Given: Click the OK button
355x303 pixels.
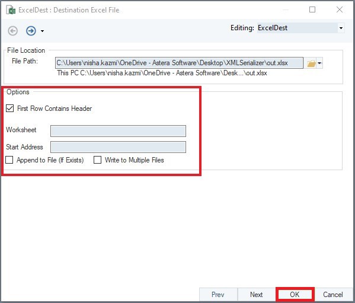Looking at the screenshot, I should (x=295, y=294).
